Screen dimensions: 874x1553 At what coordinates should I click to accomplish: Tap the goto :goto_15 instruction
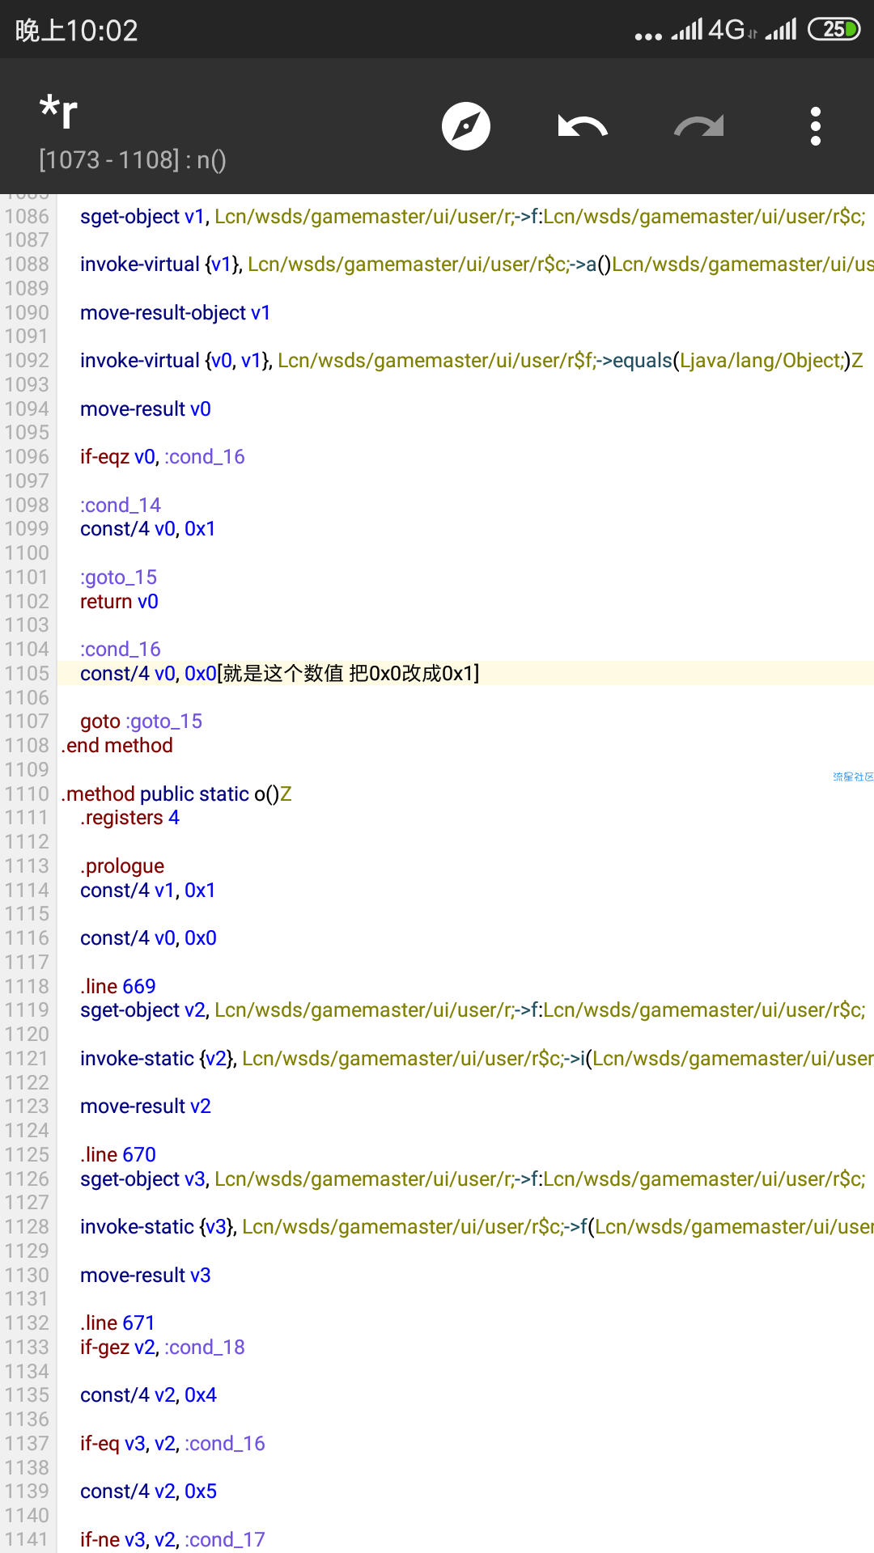(x=141, y=721)
